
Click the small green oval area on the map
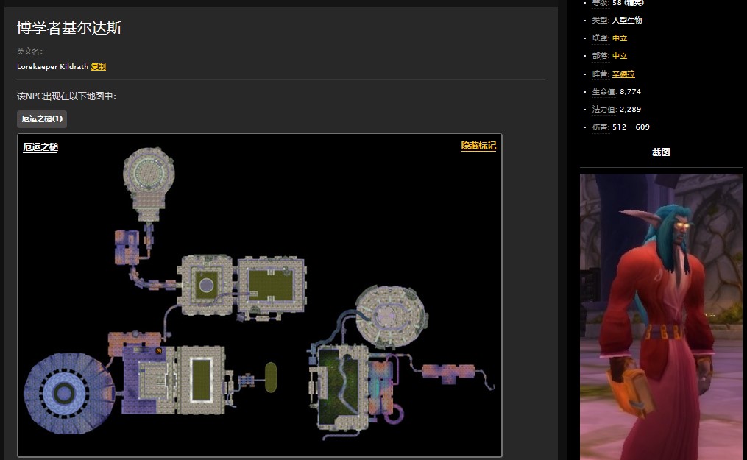271,377
